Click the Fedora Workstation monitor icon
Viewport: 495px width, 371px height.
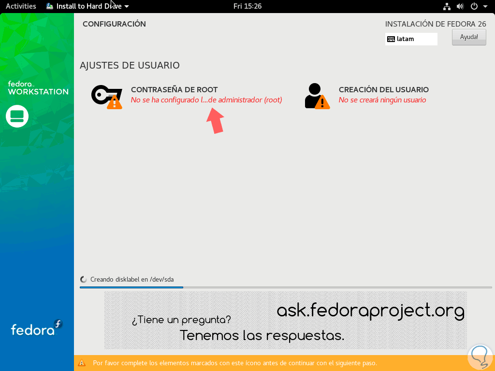pos(17,116)
